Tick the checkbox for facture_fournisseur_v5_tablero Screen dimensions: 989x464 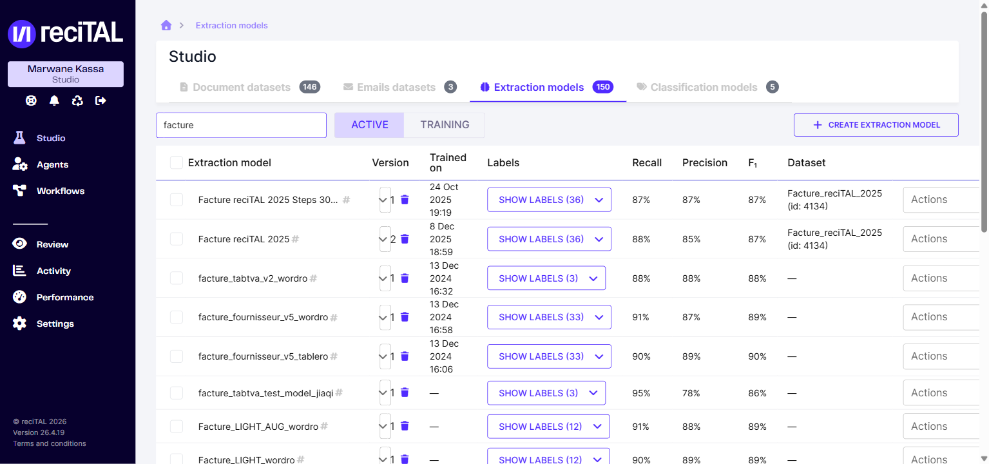[x=177, y=356]
